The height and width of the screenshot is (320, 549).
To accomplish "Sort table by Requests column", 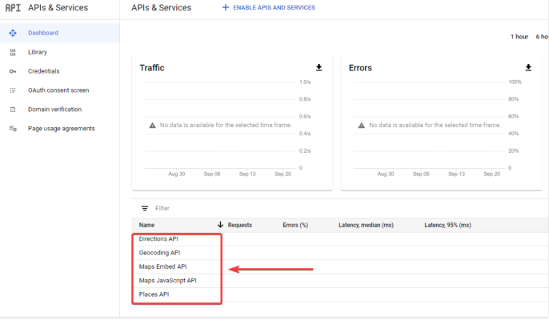I will tap(240, 225).
